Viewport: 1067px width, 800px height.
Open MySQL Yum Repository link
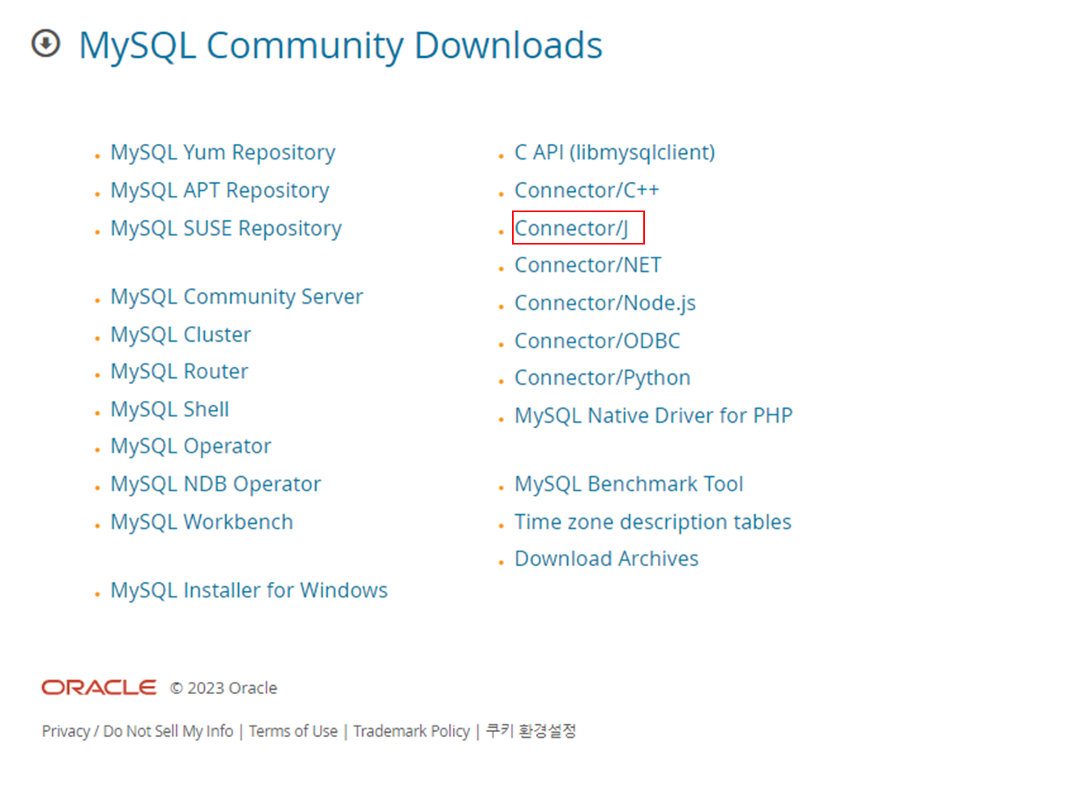point(223,152)
